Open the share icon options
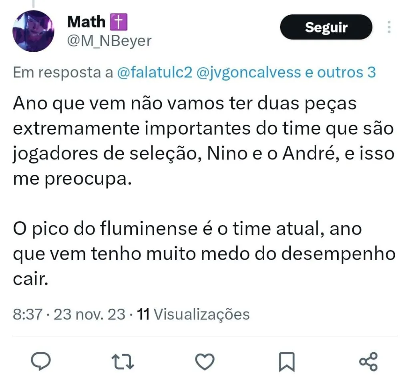Screen dimensions: 410x382 (x=368, y=362)
